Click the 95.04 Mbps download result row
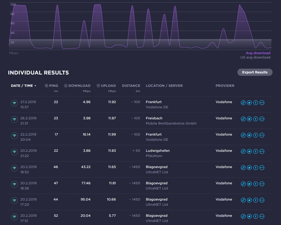 (85, 199)
